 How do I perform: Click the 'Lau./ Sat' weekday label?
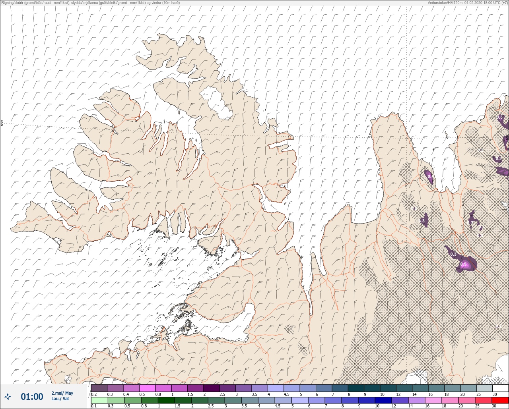(60, 399)
